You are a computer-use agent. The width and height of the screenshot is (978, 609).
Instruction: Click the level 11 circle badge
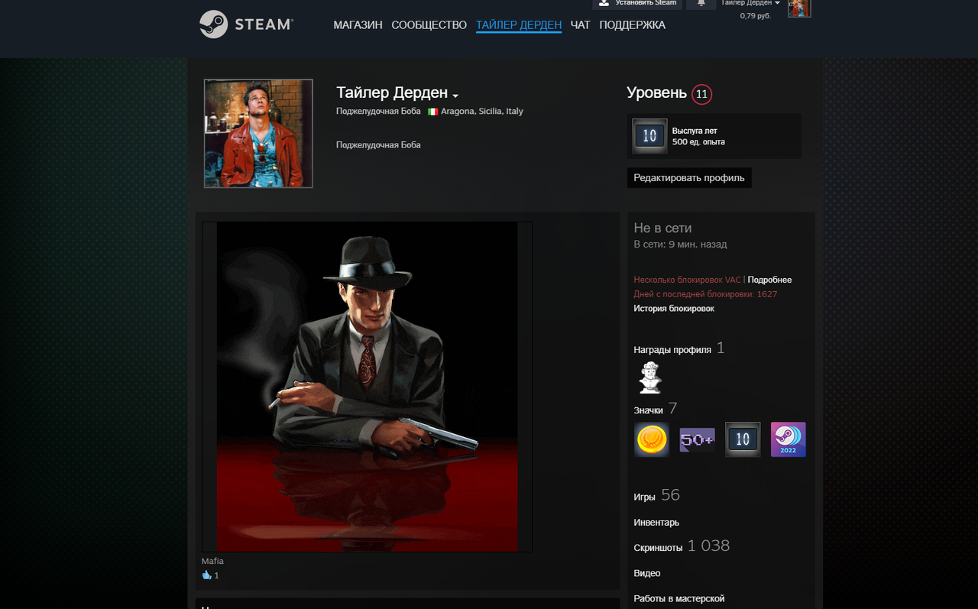[701, 95]
